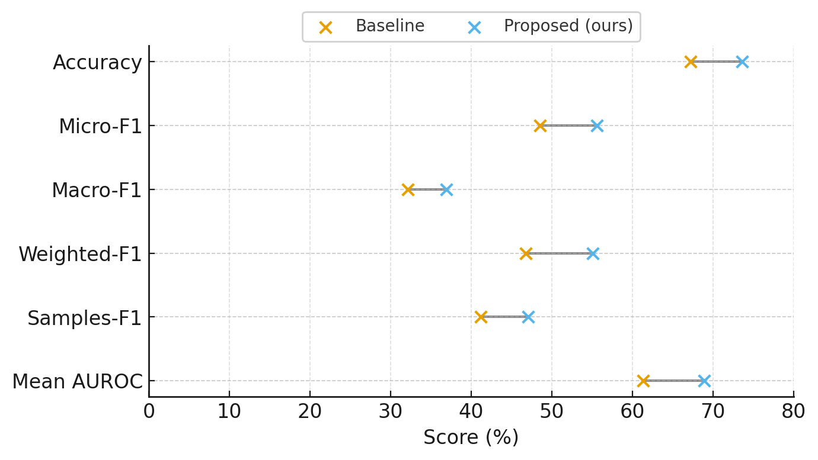
Task: Click the orange X icon in the legend
Action: 325,27
